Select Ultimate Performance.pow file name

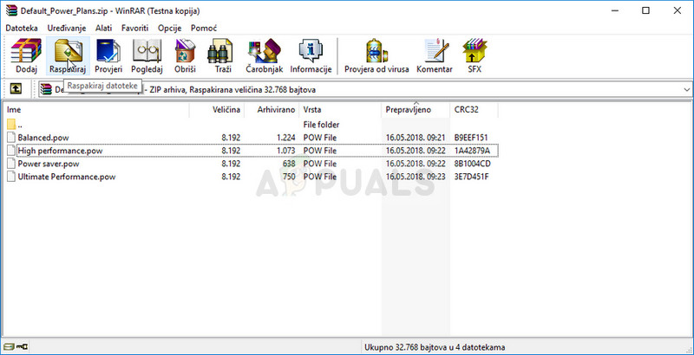point(67,177)
